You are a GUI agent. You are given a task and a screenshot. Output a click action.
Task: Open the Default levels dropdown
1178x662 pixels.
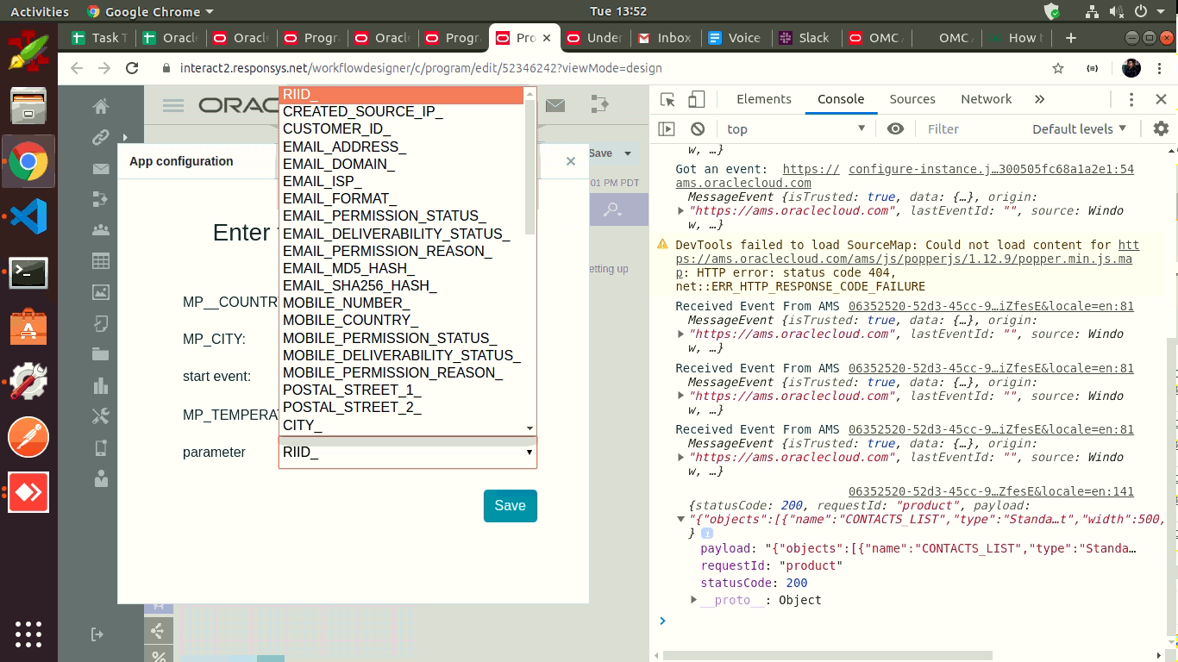coord(1080,128)
